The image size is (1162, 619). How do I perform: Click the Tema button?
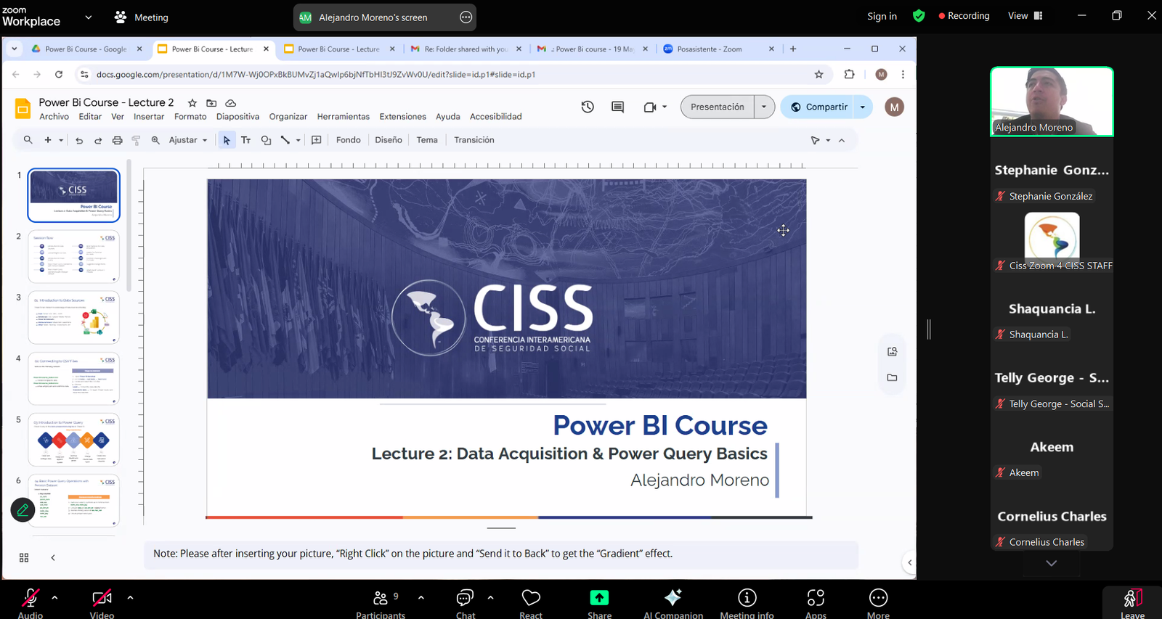[x=427, y=140]
